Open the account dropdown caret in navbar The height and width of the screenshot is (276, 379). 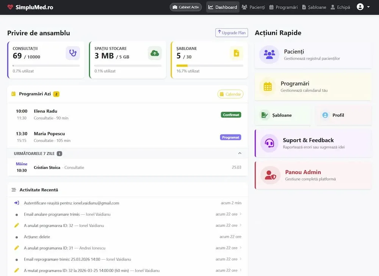pos(368,7)
